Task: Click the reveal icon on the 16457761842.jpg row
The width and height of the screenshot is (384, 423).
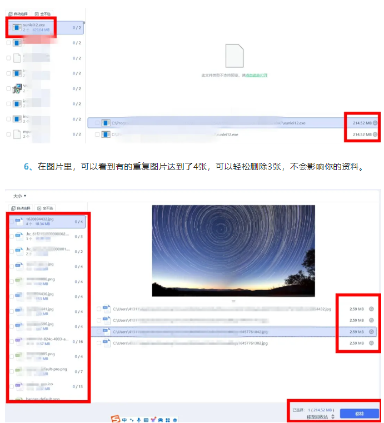Action: [371, 332]
